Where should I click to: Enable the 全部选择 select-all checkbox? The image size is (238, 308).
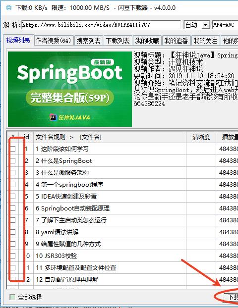click(x=12, y=297)
